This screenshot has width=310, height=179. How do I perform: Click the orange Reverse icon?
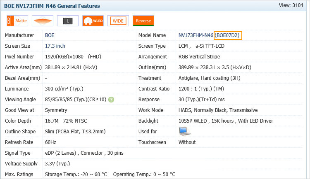coord(143,21)
